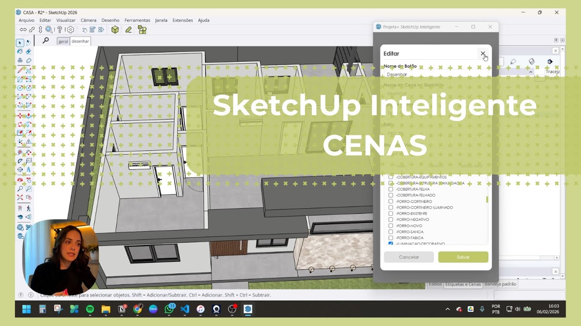Viewport: 581px width, 326px height.
Task: Check the -COBERTURA-TELHA checkbox
Action: coord(391,189)
